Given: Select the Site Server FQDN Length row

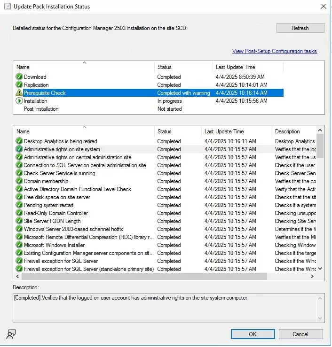Looking at the screenshot, I should pyautogui.click(x=166, y=221).
